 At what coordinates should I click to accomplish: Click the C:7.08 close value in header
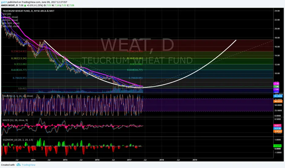tap(71, 5)
